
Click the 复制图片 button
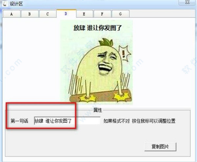tap(160, 147)
